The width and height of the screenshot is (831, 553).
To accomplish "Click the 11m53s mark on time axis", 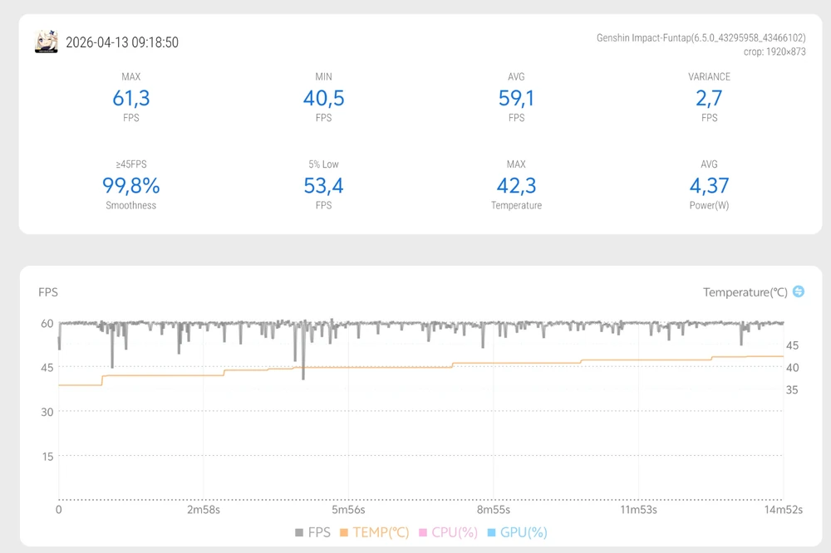I will pos(640,510).
